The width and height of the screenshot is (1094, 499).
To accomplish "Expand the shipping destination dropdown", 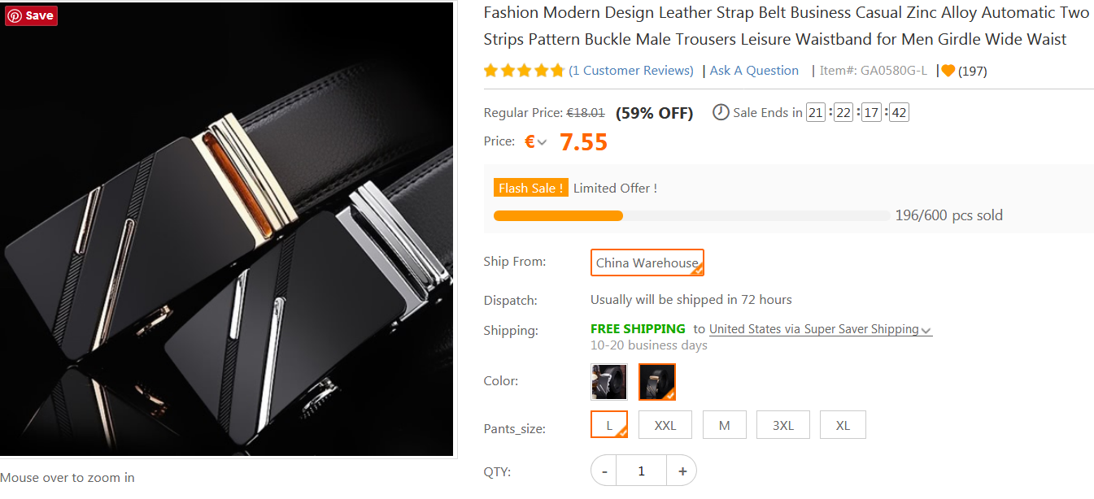I will (x=926, y=330).
